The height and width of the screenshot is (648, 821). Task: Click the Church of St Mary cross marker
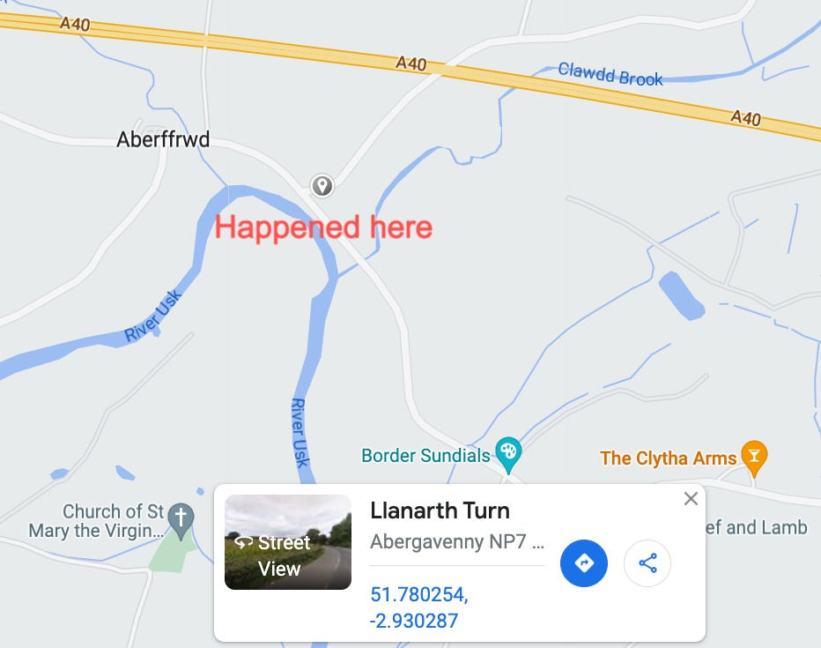click(181, 521)
